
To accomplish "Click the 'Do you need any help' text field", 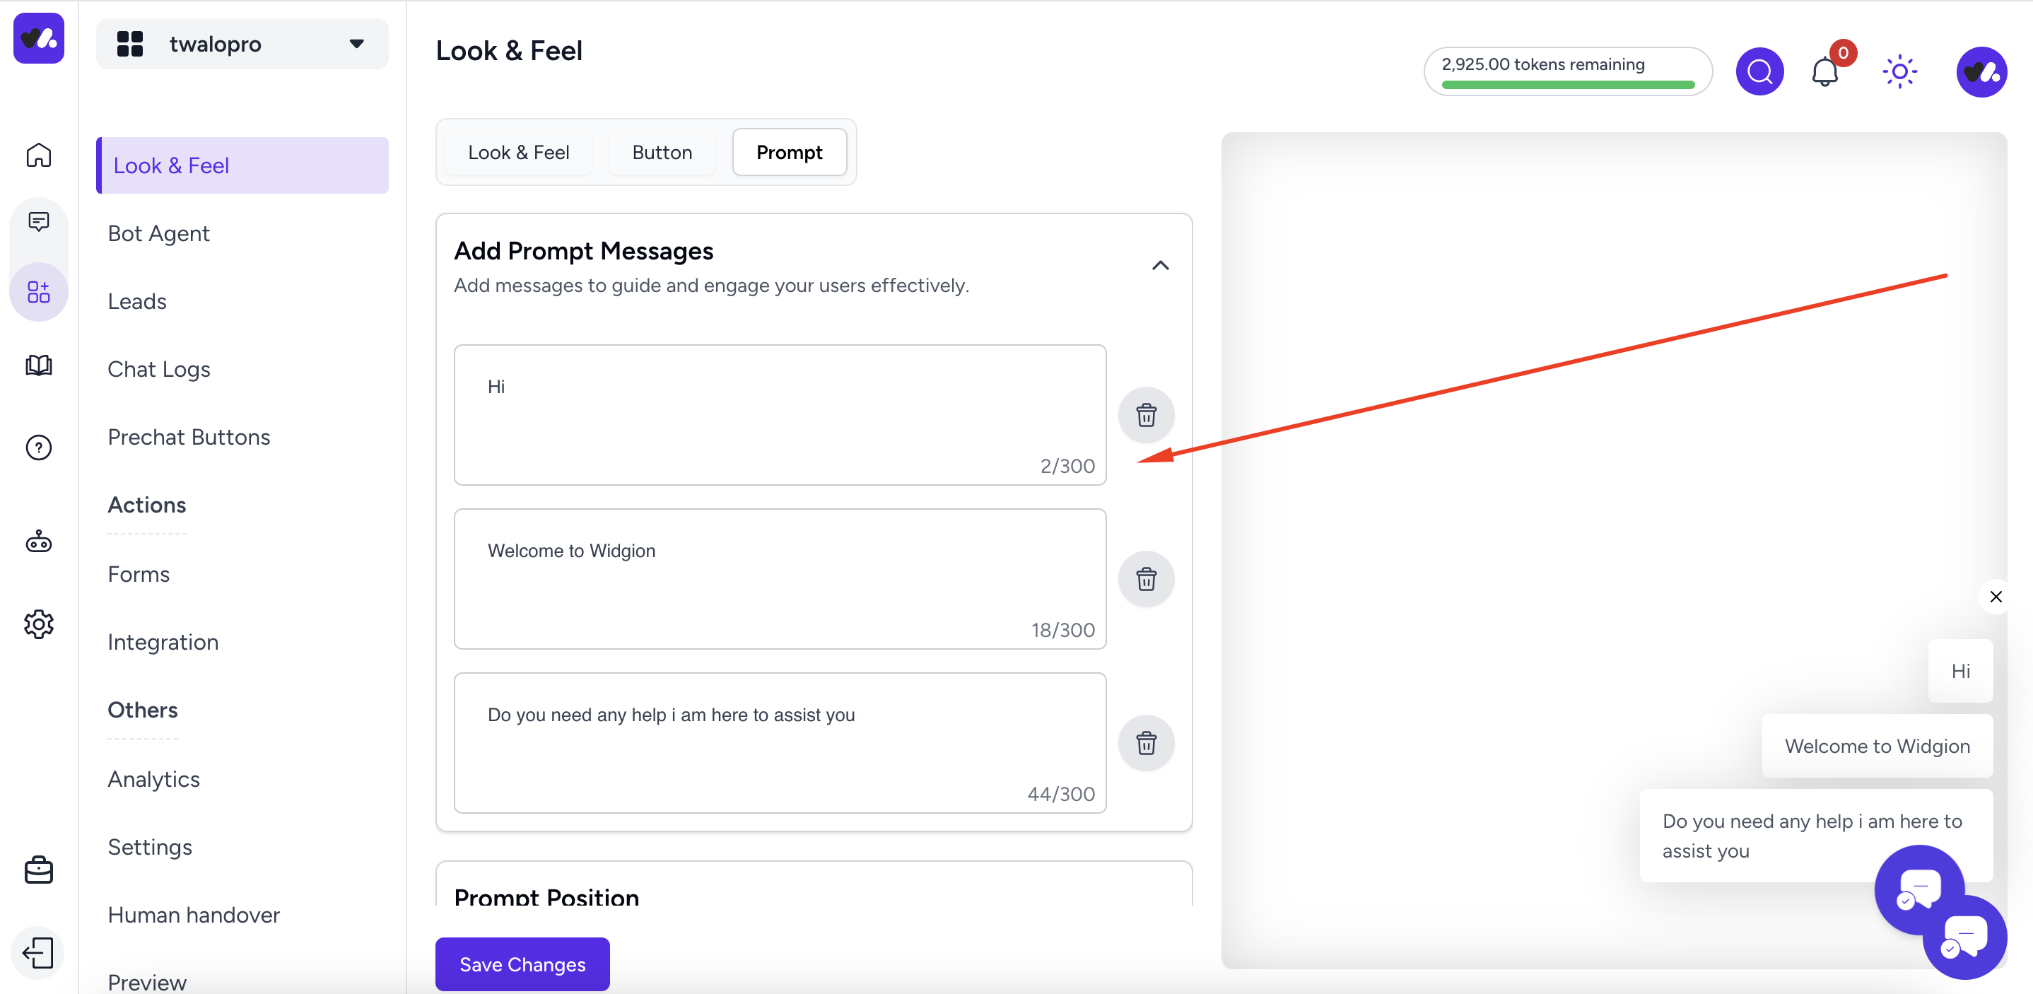I will (x=779, y=742).
